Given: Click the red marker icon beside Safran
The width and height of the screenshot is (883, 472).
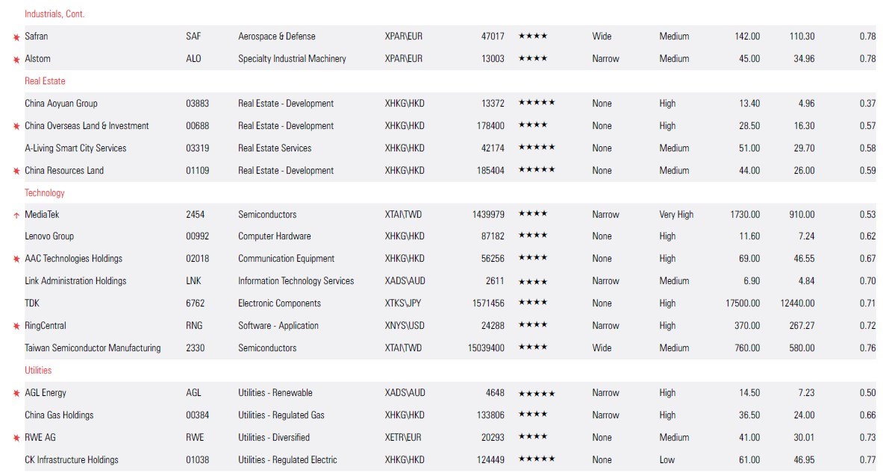Looking at the screenshot, I should [x=16, y=37].
